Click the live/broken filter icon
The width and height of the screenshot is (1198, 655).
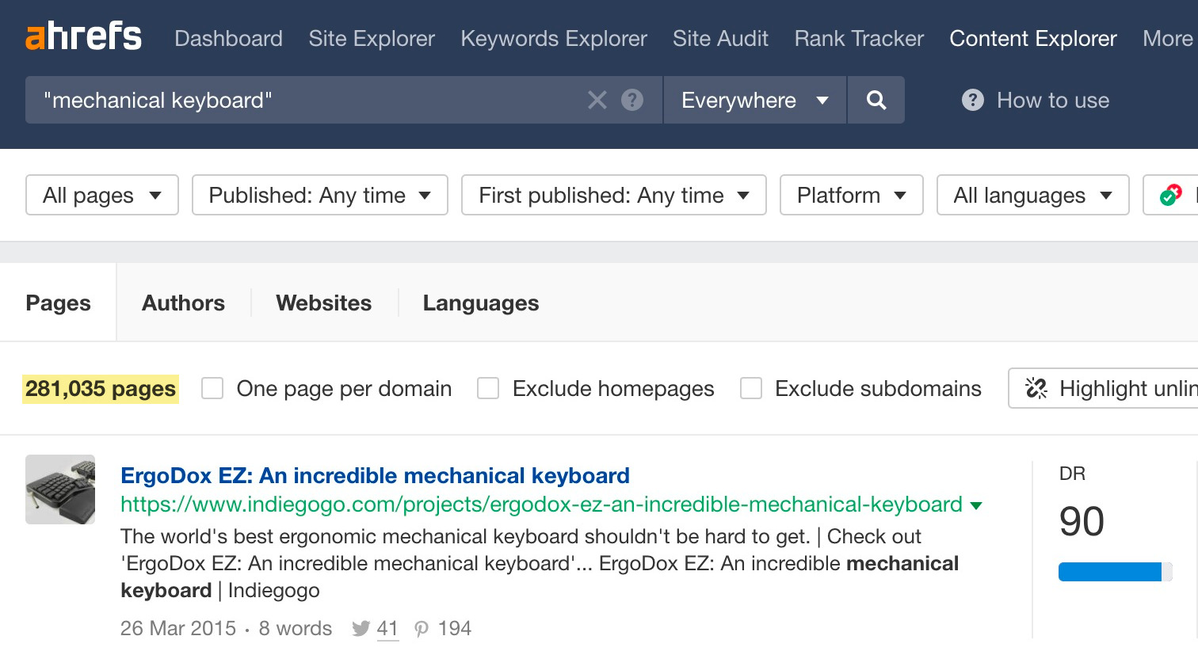point(1170,195)
